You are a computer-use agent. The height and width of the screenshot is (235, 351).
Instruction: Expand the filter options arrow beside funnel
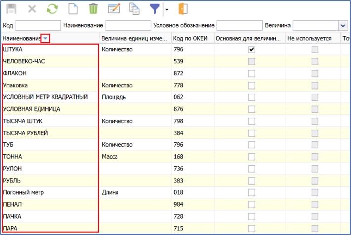[x=166, y=10]
